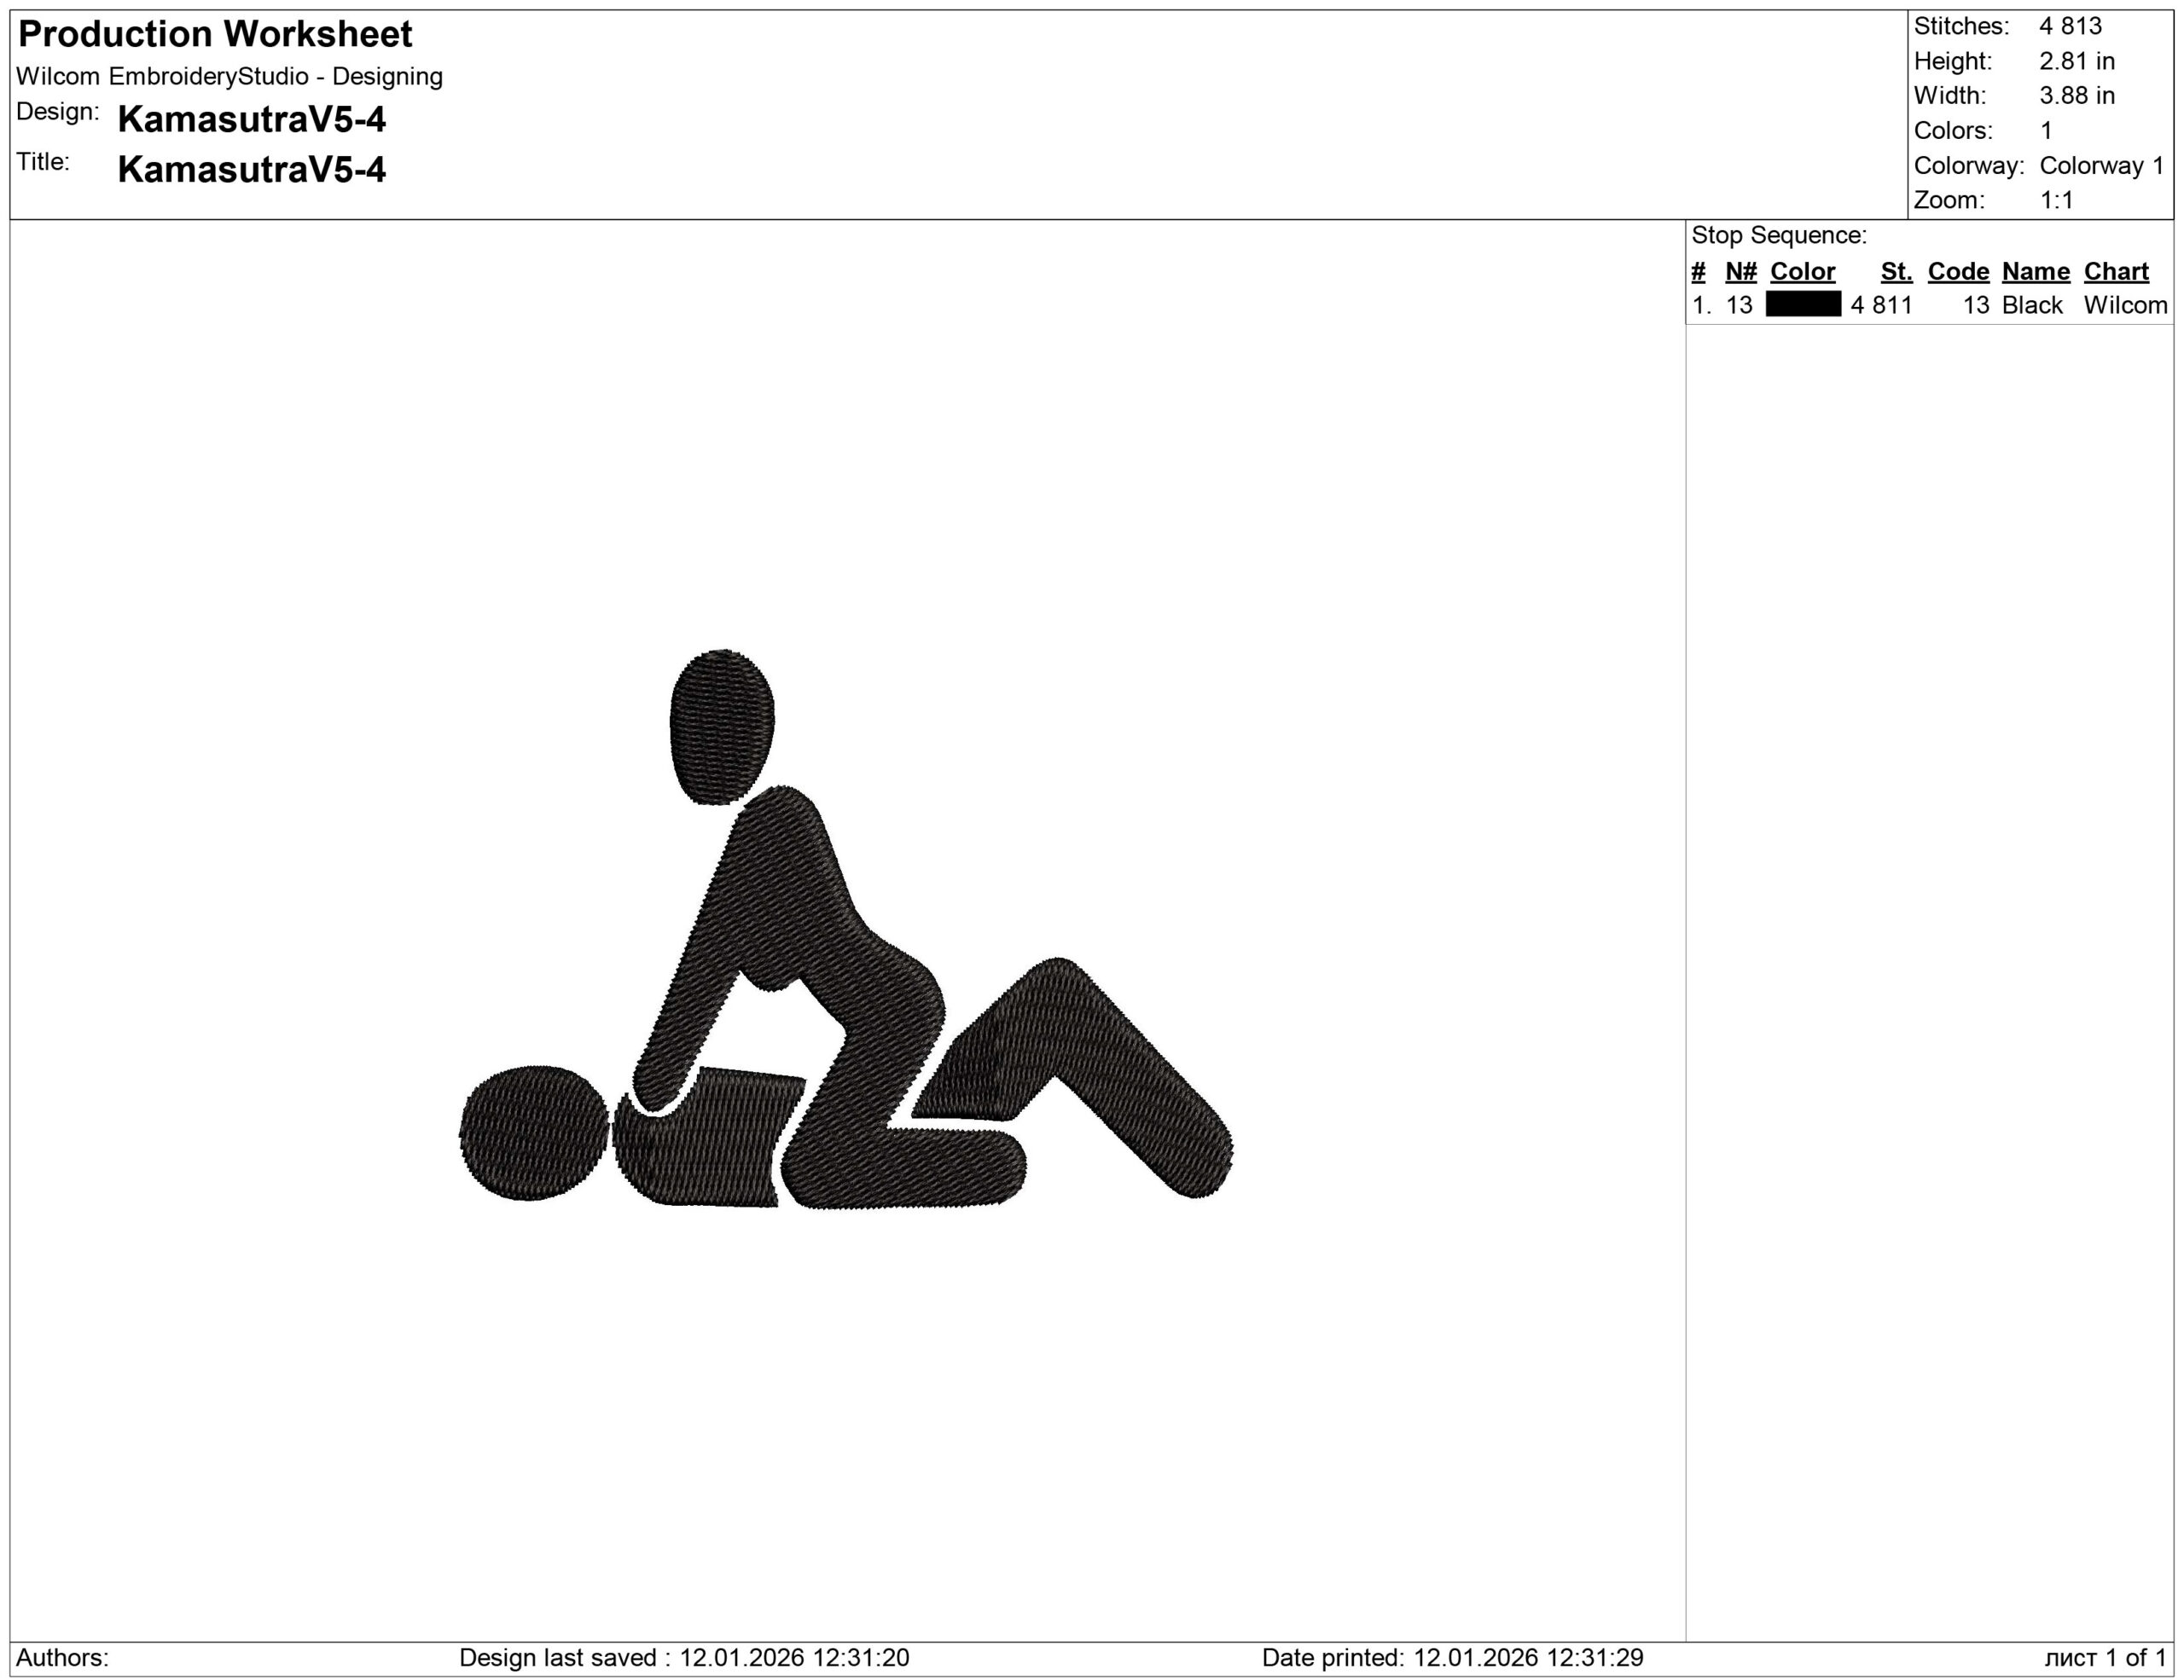Viewport: 2184px width, 1680px height.
Task: Click the N# column header
Action: tap(1740, 272)
